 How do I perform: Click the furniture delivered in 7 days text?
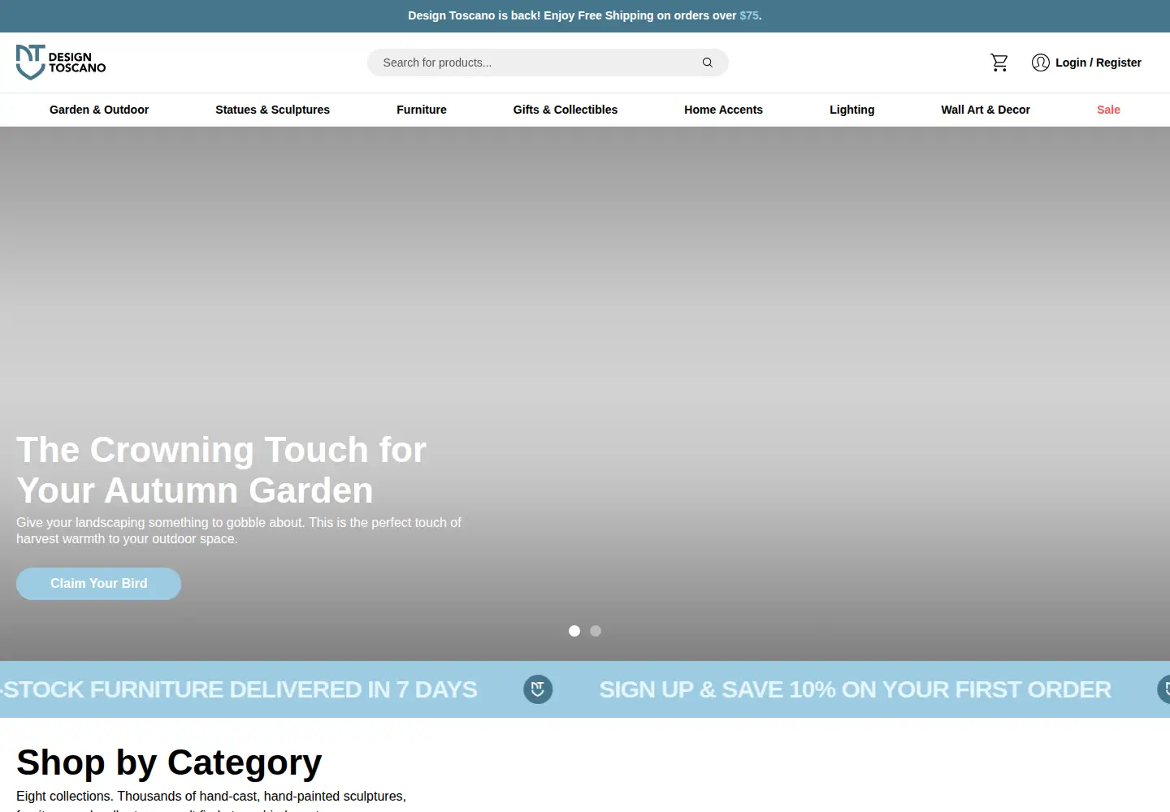point(239,689)
